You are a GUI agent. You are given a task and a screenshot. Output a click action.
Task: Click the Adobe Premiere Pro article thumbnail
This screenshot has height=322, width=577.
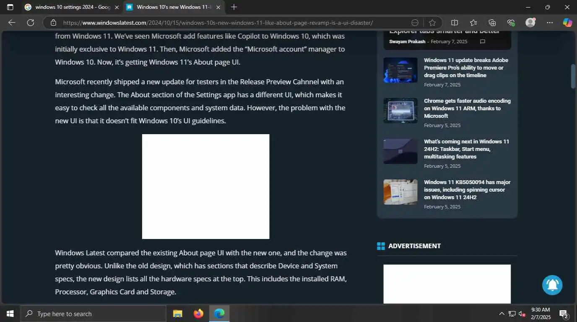[x=400, y=70]
